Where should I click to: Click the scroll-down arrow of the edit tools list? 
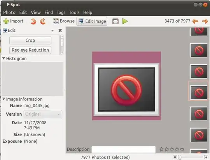coord(62,53)
